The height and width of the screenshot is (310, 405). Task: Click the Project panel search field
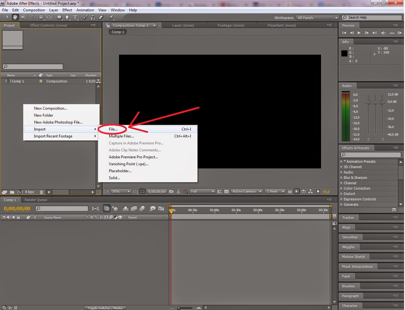33,67
